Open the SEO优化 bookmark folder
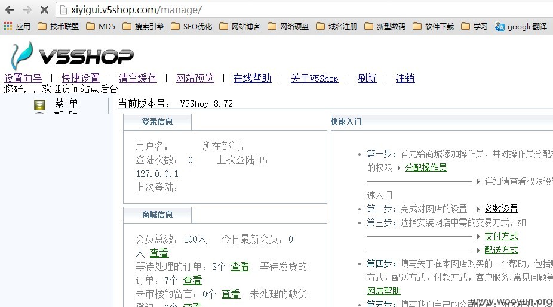 point(192,26)
